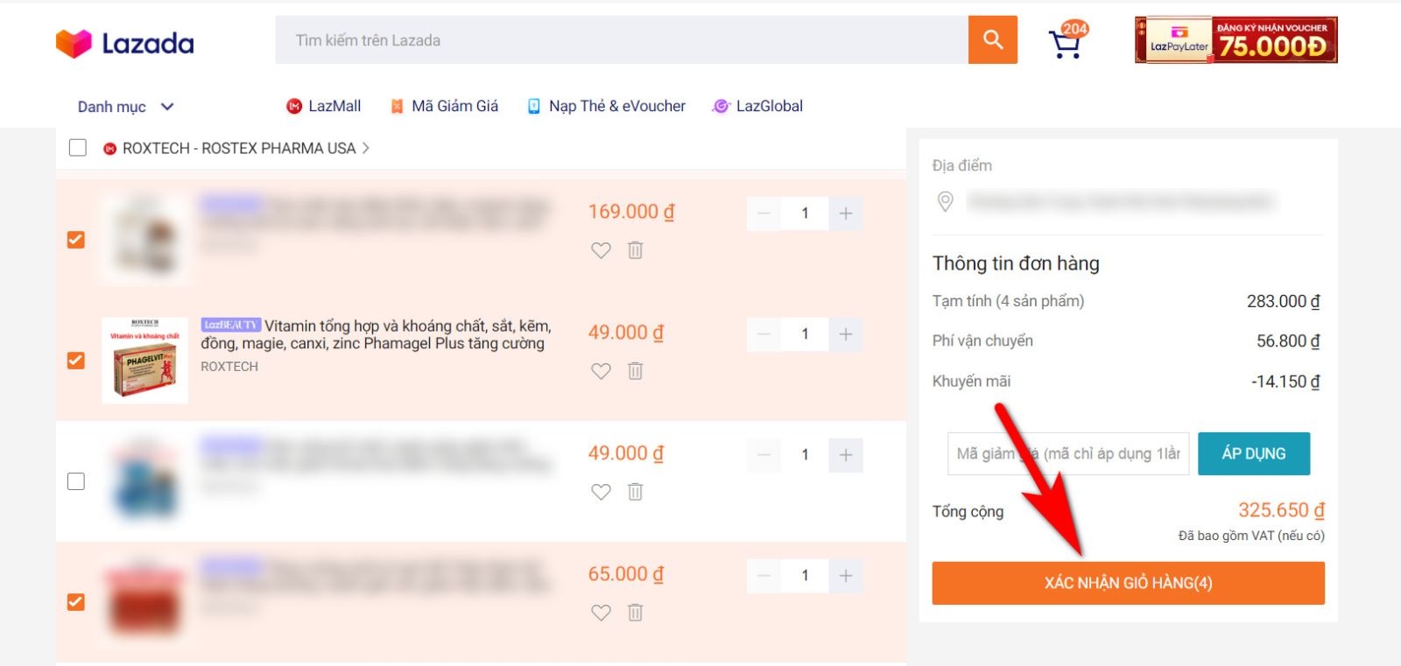Focus the Tìm kiếm trên Lazada search box
The width and height of the screenshot is (1401, 666).
[x=622, y=39]
